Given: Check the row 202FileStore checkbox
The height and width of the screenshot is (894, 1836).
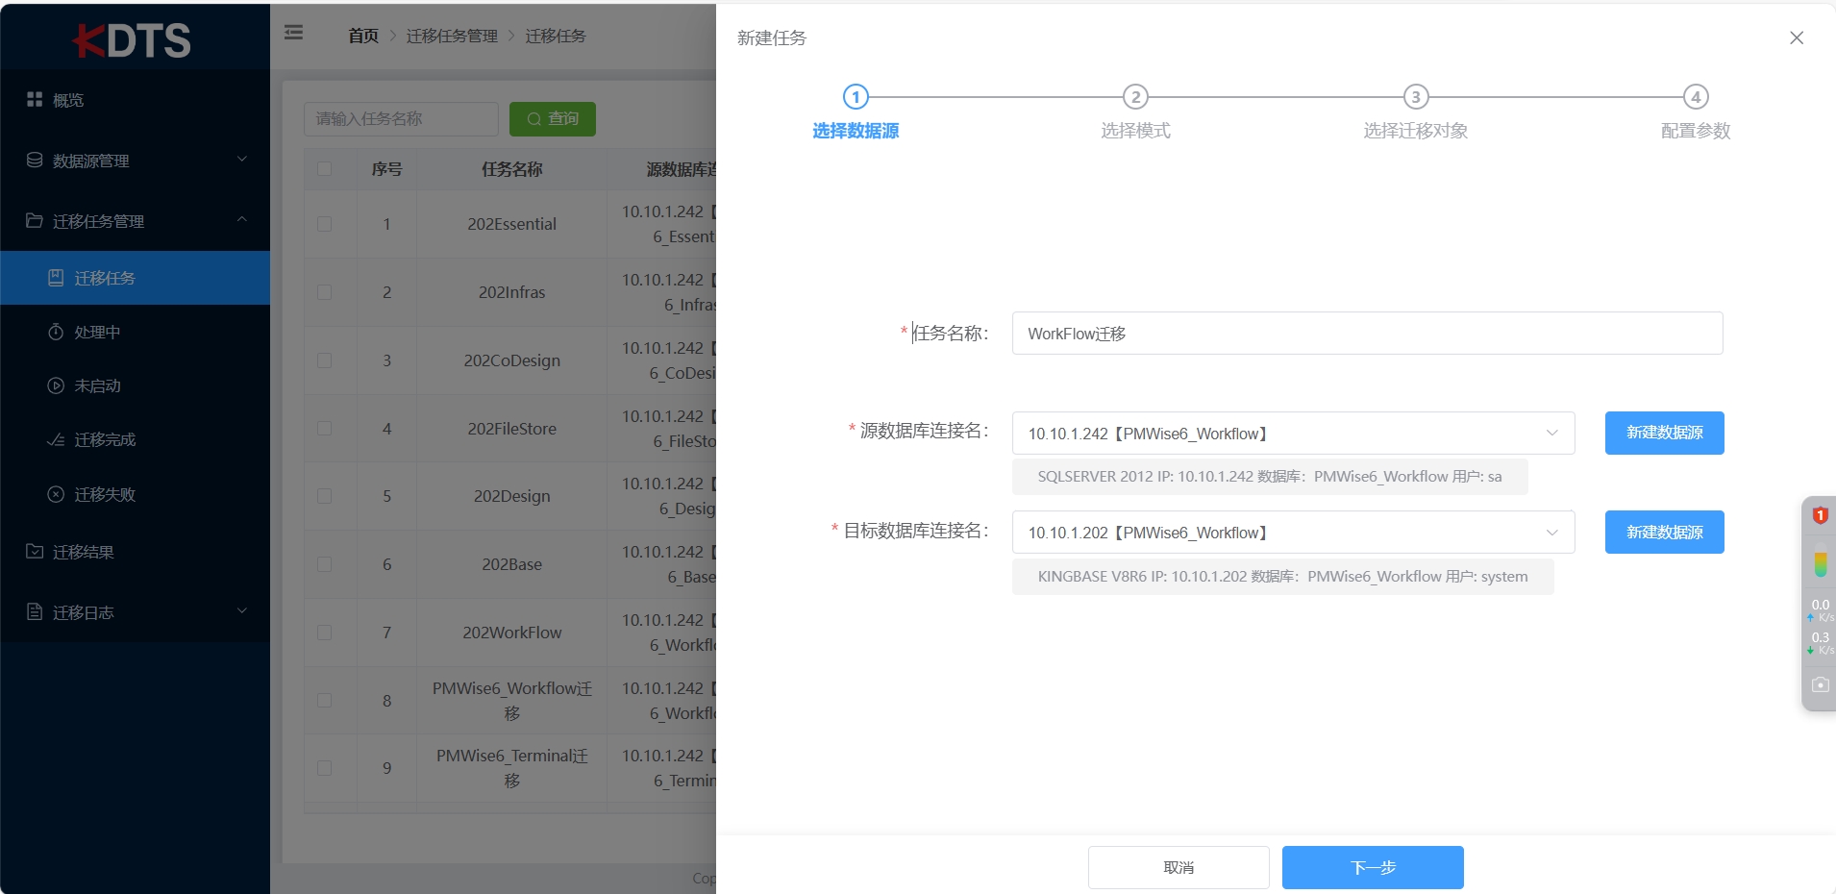Looking at the screenshot, I should point(325,429).
